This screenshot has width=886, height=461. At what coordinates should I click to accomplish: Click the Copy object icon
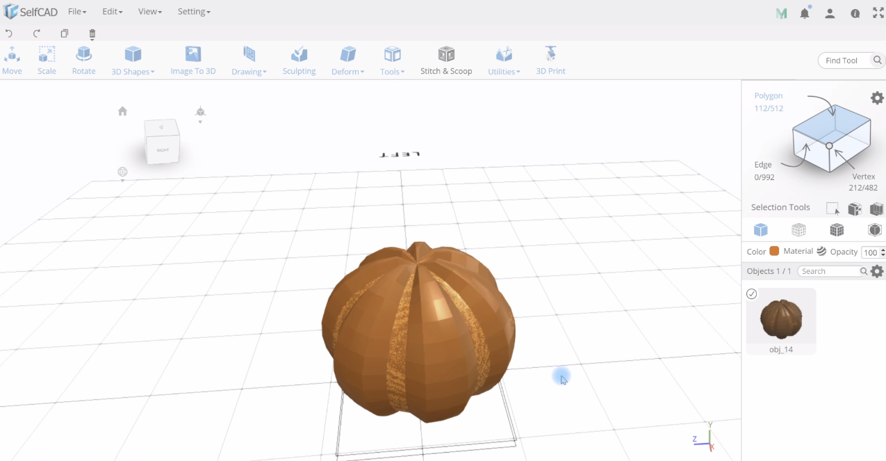pos(65,33)
